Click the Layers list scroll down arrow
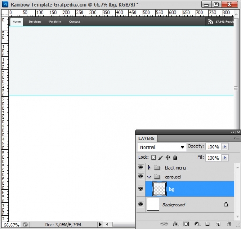Image resolution: width=241 pixels, height=229 pixels. tap(237, 216)
